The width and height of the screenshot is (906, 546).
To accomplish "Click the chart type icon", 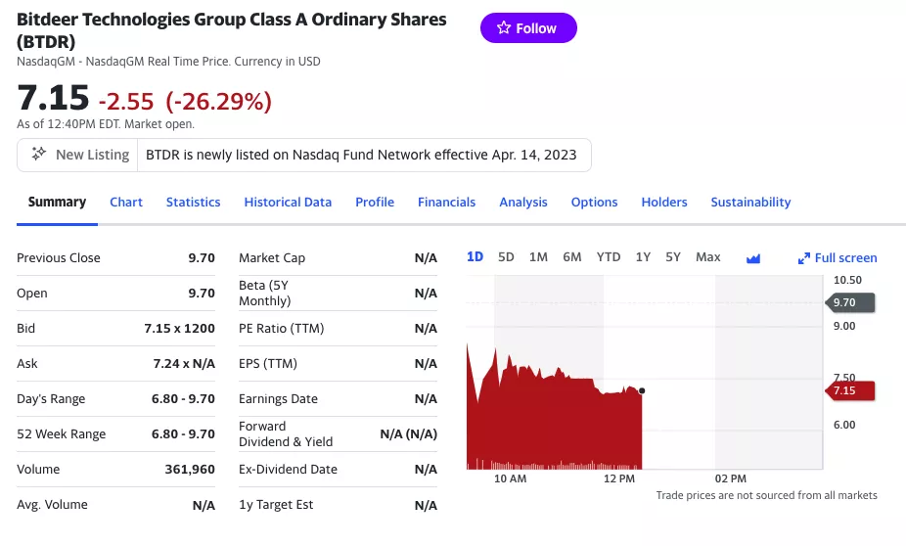I will coord(753,258).
